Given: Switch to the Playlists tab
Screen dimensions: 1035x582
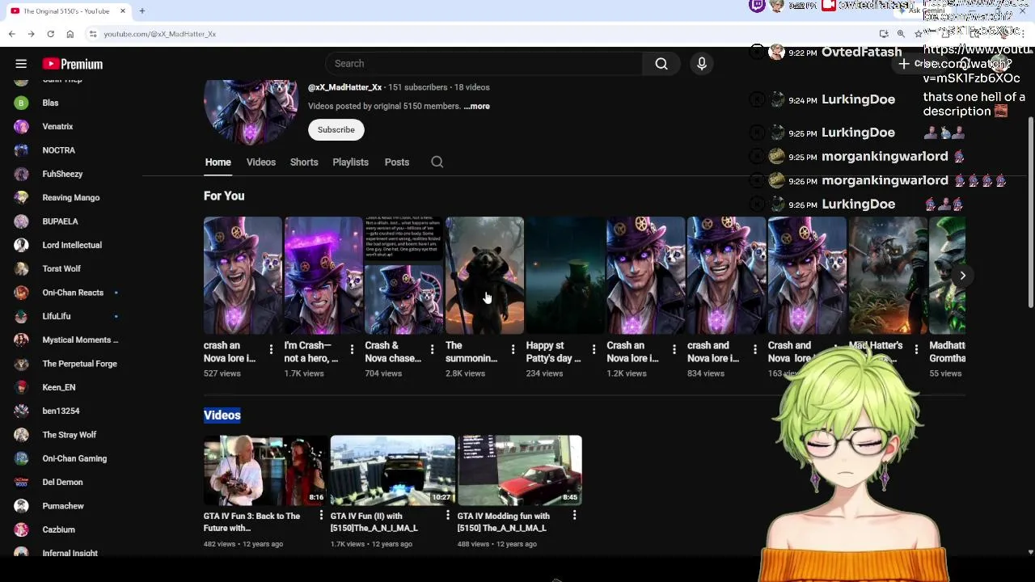Looking at the screenshot, I should click(x=350, y=162).
